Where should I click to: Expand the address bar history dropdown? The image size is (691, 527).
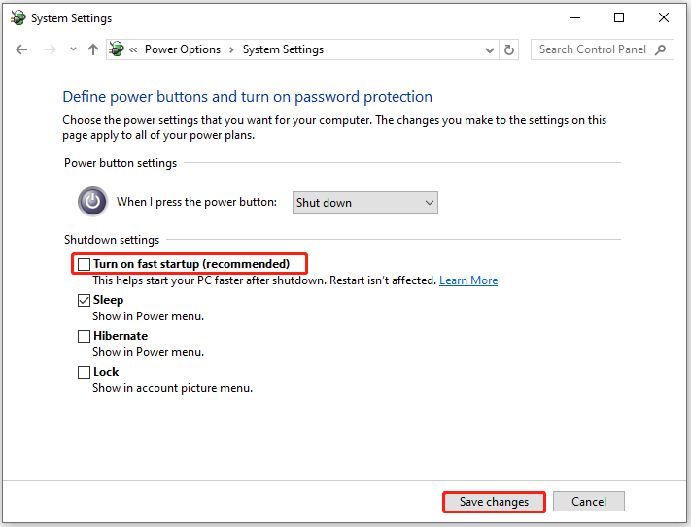tap(489, 49)
